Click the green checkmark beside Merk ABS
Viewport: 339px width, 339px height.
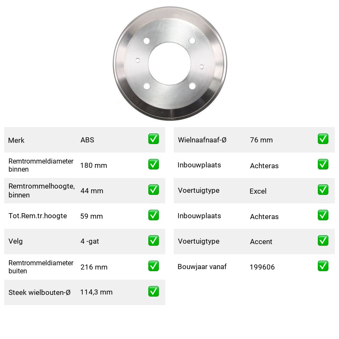coord(153,139)
